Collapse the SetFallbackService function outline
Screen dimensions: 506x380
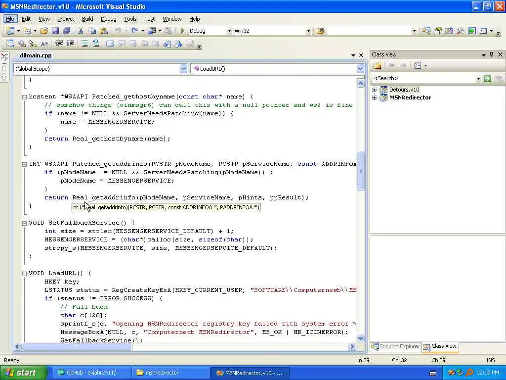pos(24,223)
